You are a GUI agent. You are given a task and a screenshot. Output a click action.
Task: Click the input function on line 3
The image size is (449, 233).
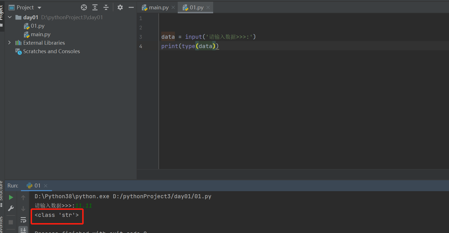pyautogui.click(x=194, y=37)
